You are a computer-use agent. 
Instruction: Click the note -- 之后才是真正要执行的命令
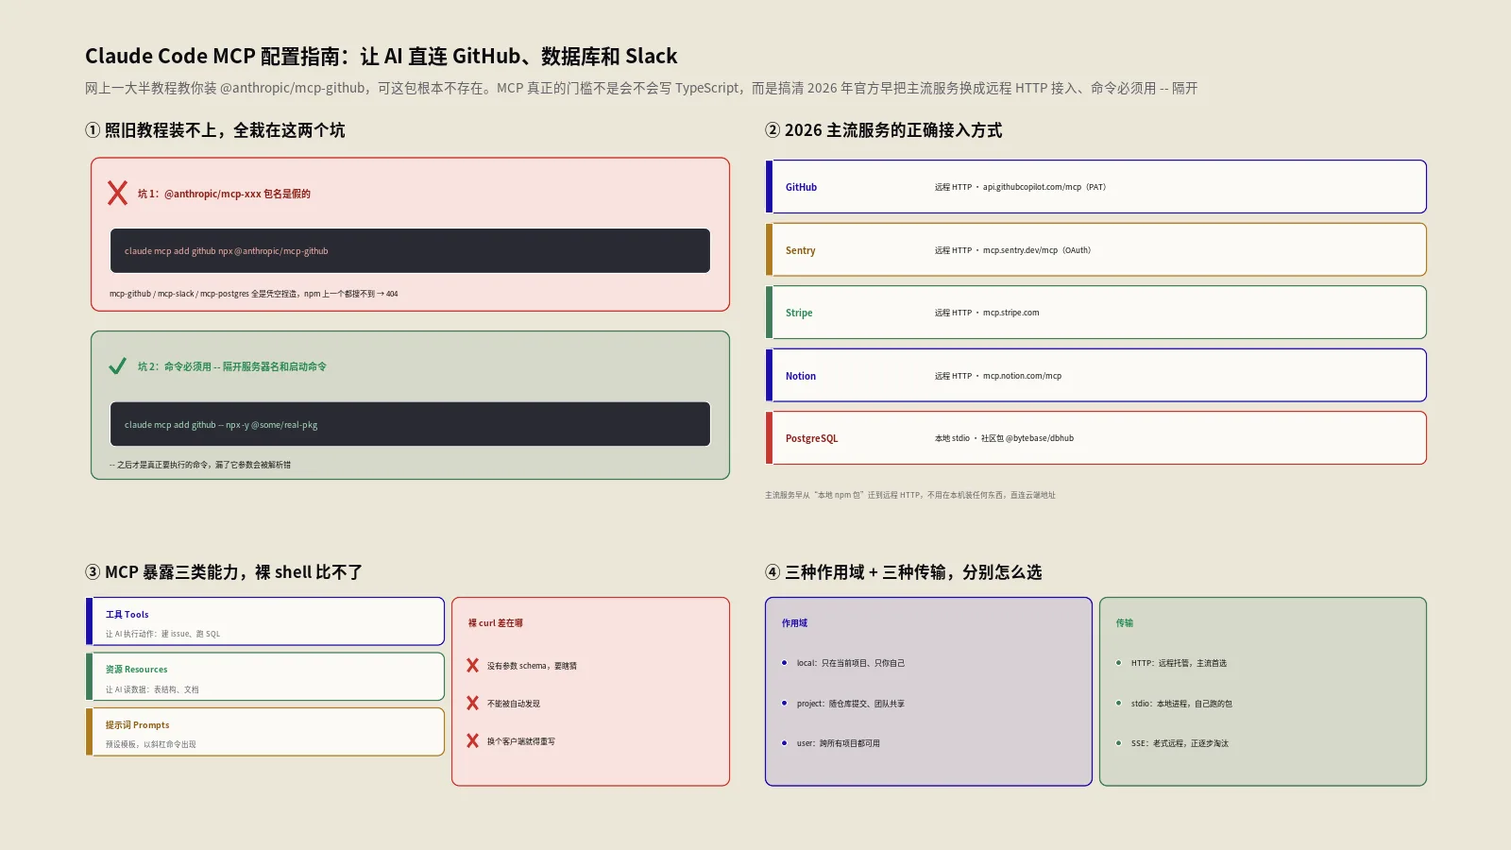point(200,465)
